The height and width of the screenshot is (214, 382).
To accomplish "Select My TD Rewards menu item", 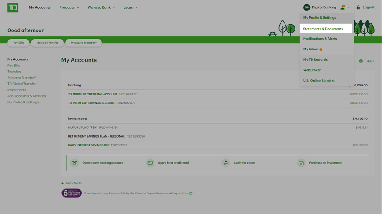I will coord(315,59).
